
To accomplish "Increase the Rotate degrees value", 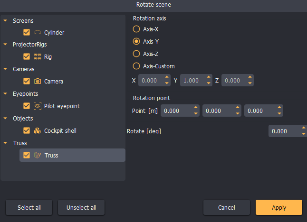I will 304,128.
